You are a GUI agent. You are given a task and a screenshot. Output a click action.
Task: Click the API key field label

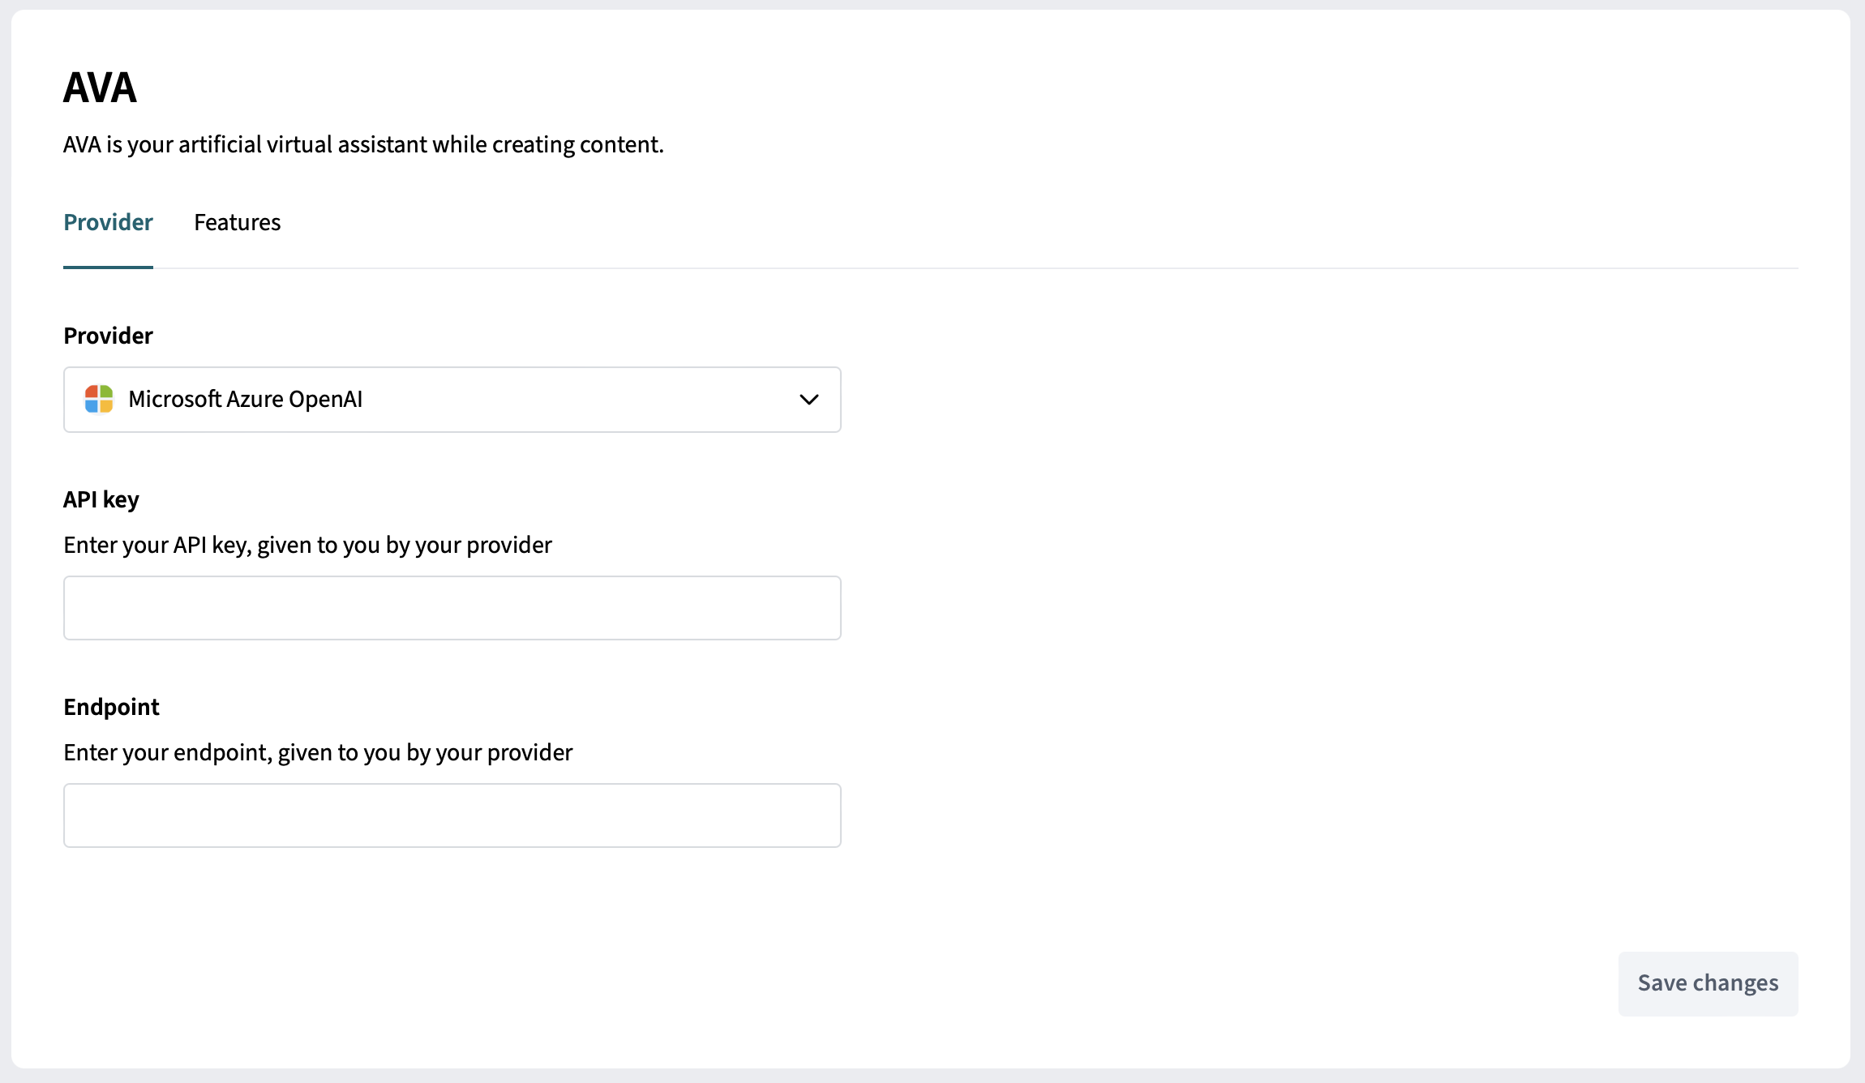101,499
